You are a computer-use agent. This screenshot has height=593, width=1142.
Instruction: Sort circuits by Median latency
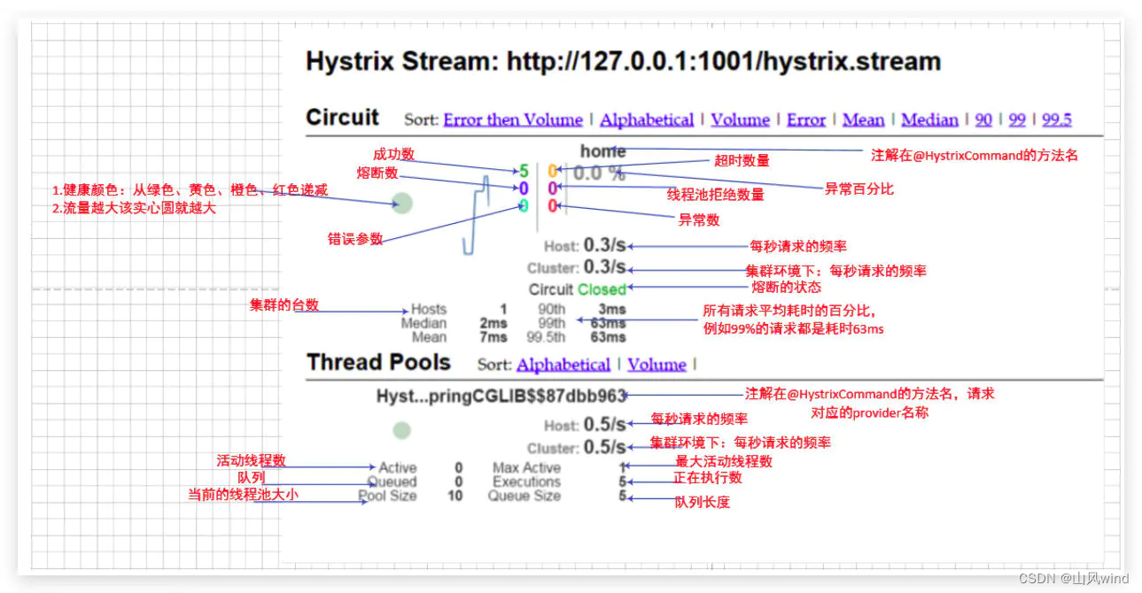pos(929,119)
